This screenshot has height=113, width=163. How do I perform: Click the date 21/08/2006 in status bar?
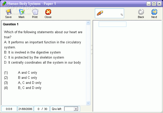coord(25,109)
